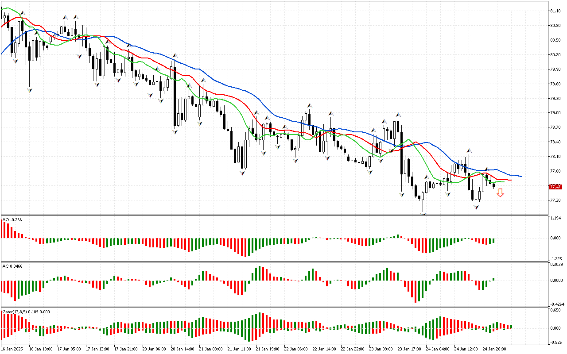Click the 81.10 price scale value

click(x=555, y=11)
